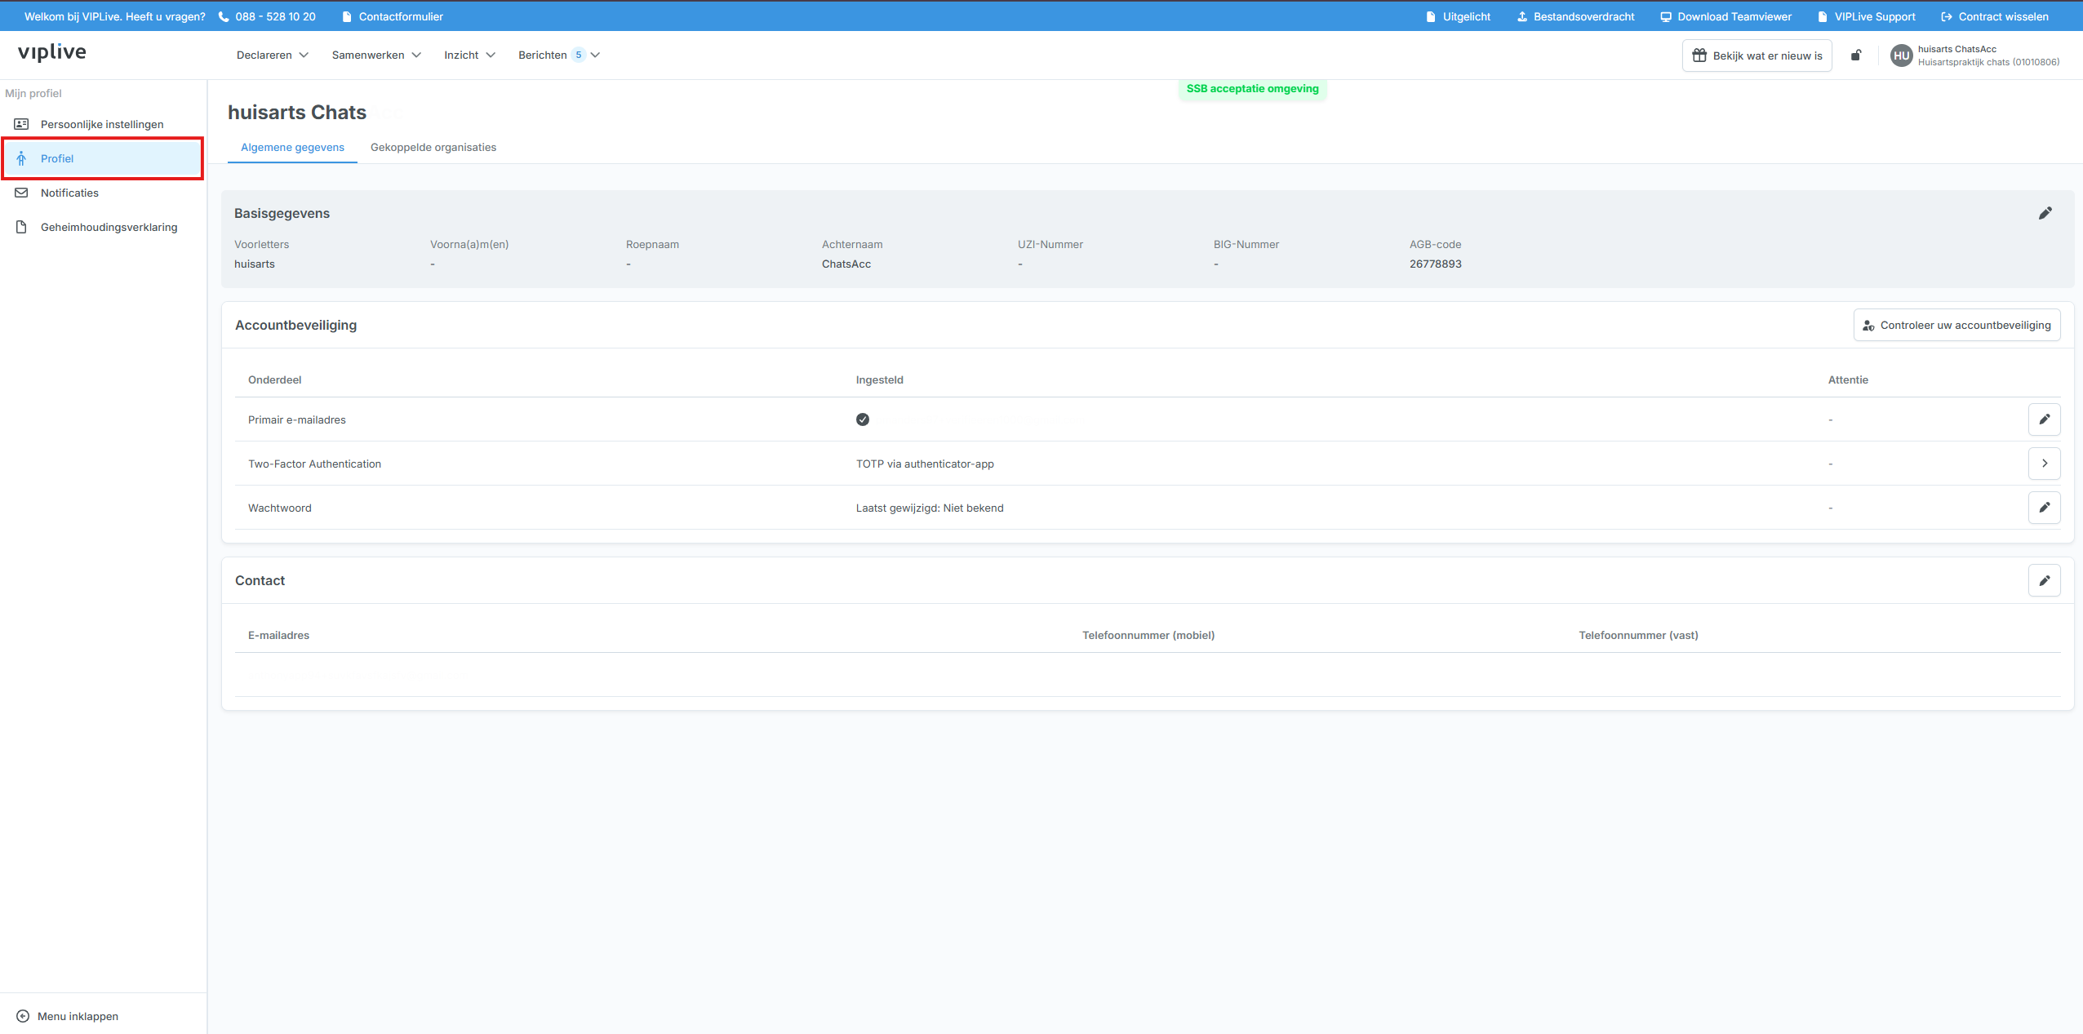Click the Bestandsoverdracht link
This screenshot has width=2083, height=1034.
(1575, 16)
